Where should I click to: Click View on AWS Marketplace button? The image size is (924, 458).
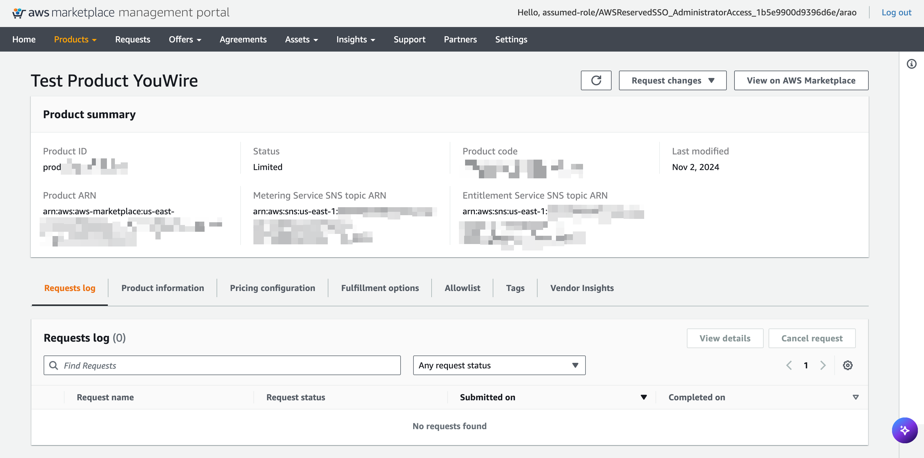point(801,80)
